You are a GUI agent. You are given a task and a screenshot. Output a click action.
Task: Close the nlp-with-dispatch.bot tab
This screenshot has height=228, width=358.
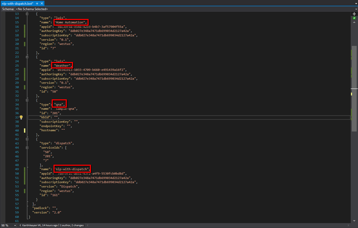[x=42, y=4]
